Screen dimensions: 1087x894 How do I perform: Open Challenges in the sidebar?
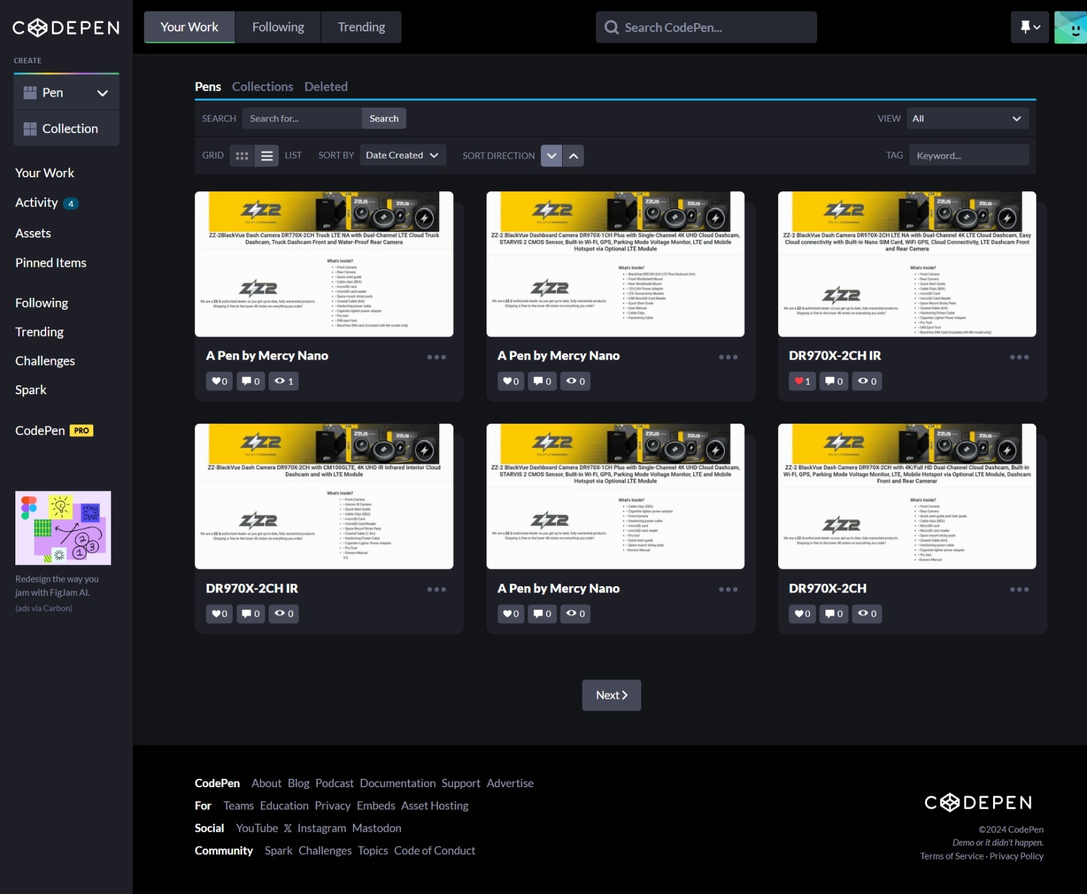pos(45,361)
